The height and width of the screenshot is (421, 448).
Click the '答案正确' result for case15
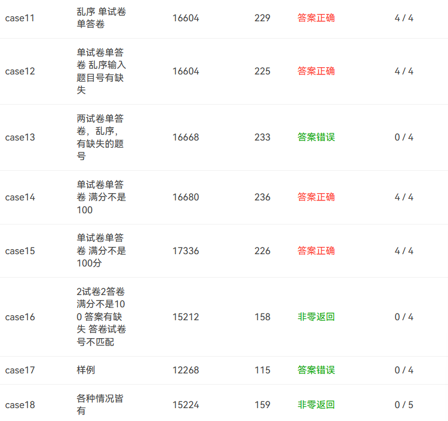point(316,251)
